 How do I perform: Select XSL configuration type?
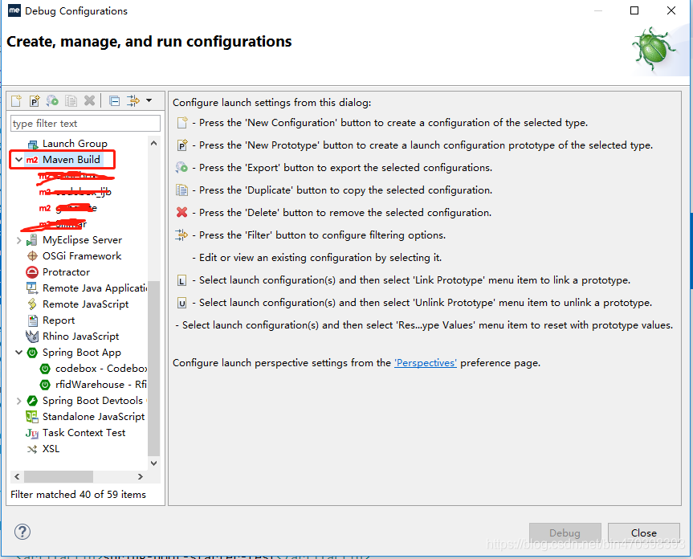click(x=51, y=449)
